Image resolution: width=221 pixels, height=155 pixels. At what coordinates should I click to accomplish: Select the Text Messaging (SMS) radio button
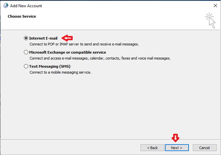tap(26, 66)
